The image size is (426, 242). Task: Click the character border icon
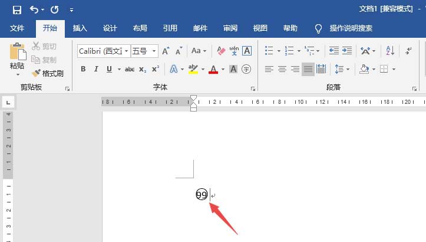click(x=247, y=51)
